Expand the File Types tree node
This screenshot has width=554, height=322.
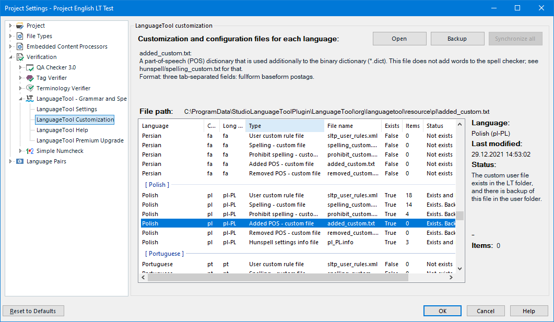[10, 36]
